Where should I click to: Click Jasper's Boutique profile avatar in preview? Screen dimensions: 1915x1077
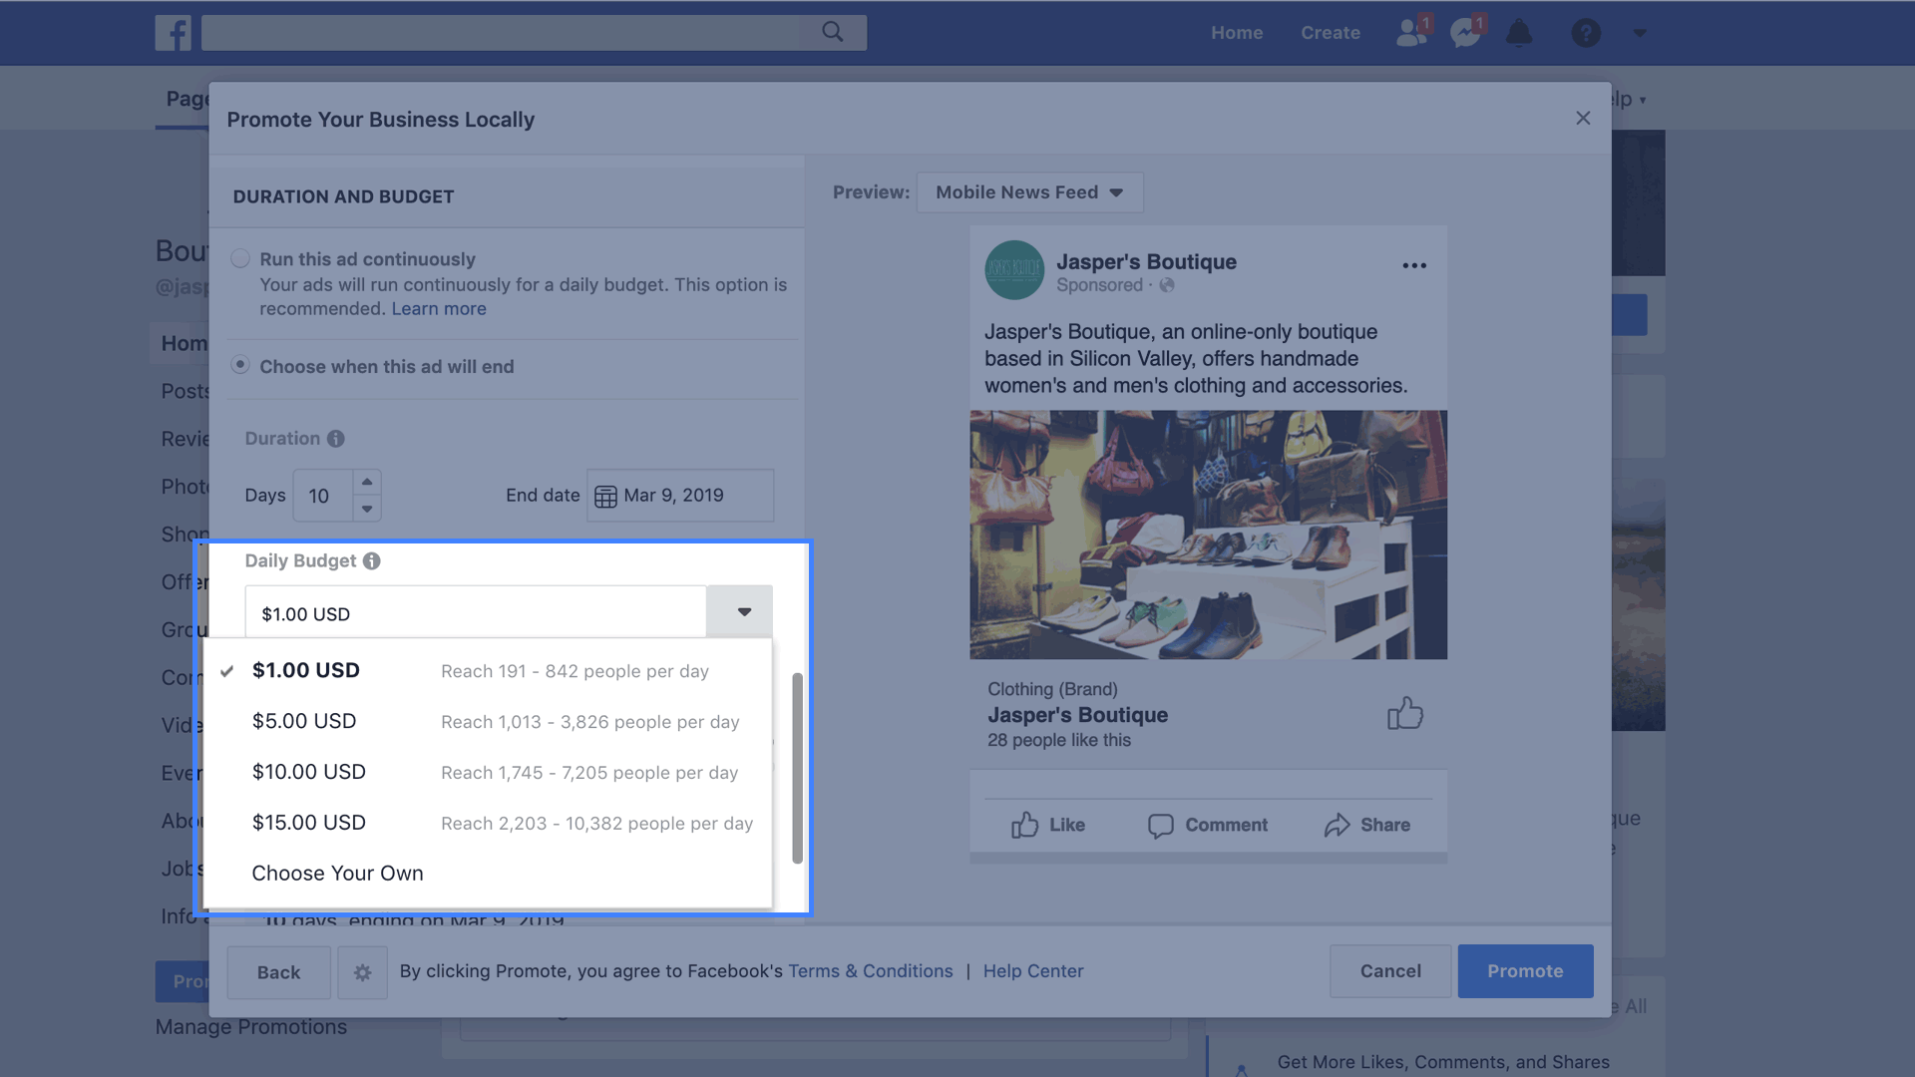pos(1014,270)
